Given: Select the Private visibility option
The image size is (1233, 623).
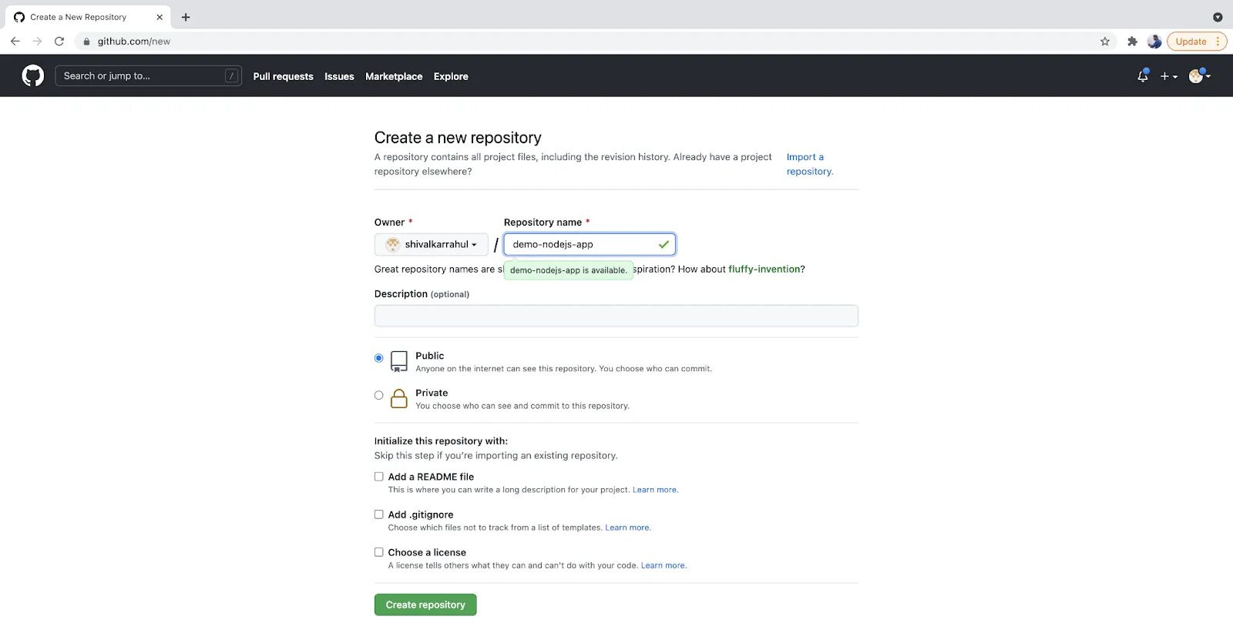Looking at the screenshot, I should coord(378,395).
